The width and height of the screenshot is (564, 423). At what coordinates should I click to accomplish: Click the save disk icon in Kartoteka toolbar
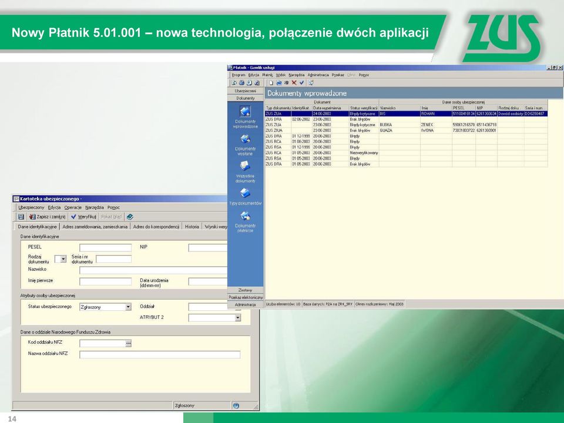pyautogui.click(x=21, y=217)
